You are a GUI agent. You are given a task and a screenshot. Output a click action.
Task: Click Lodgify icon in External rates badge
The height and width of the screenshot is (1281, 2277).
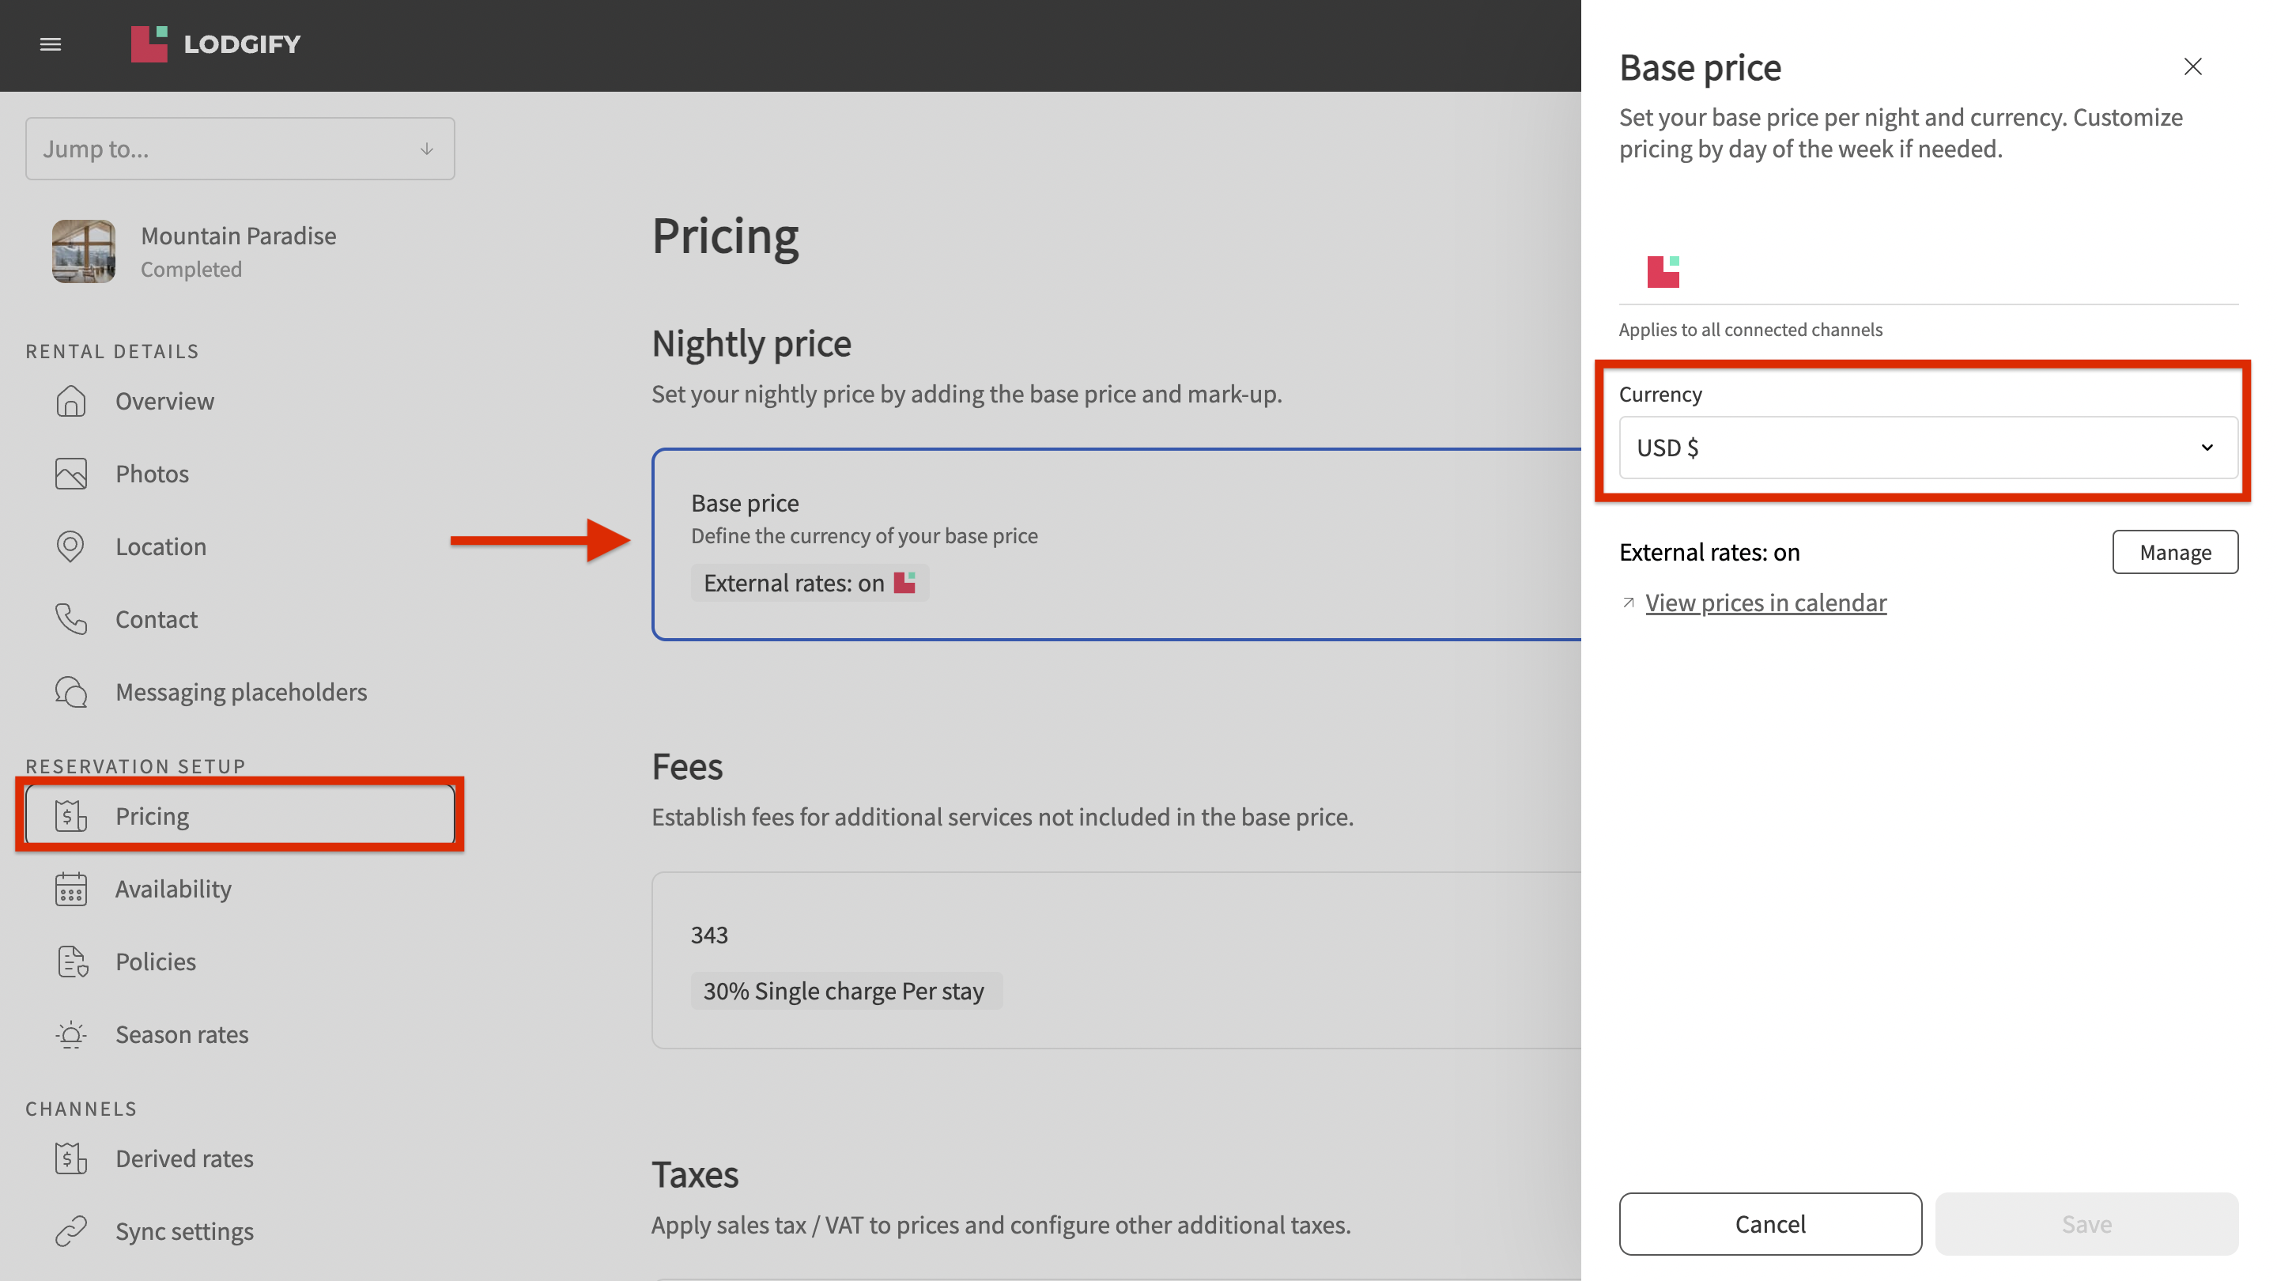click(904, 583)
